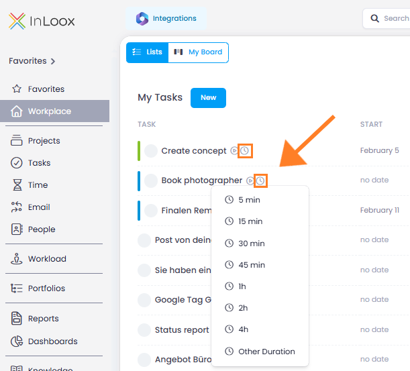Mark Book photographer task as done
The width and height of the screenshot is (410, 371).
[151, 180]
